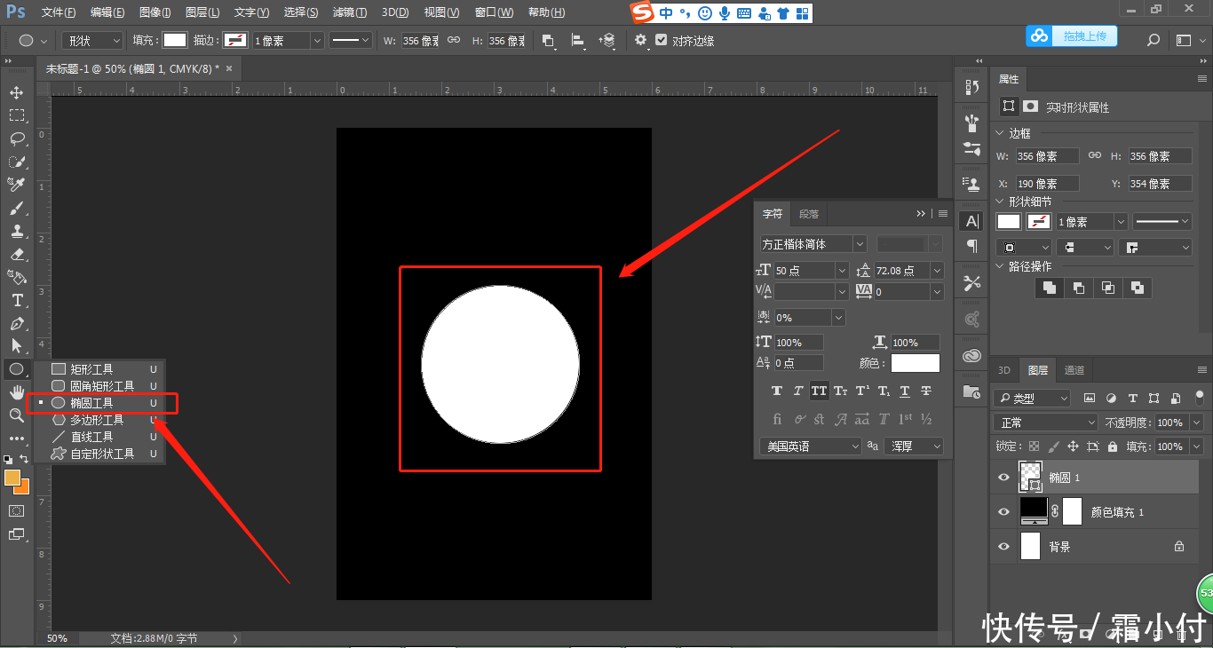Click the 拖拽上传 button
This screenshot has height=648, width=1213.
click(x=1072, y=36)
